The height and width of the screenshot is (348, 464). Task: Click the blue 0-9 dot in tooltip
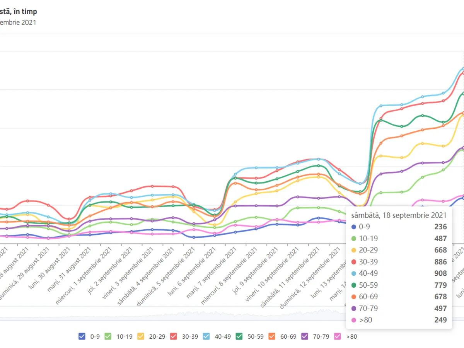pyautogui.click(x=353, y=227)
